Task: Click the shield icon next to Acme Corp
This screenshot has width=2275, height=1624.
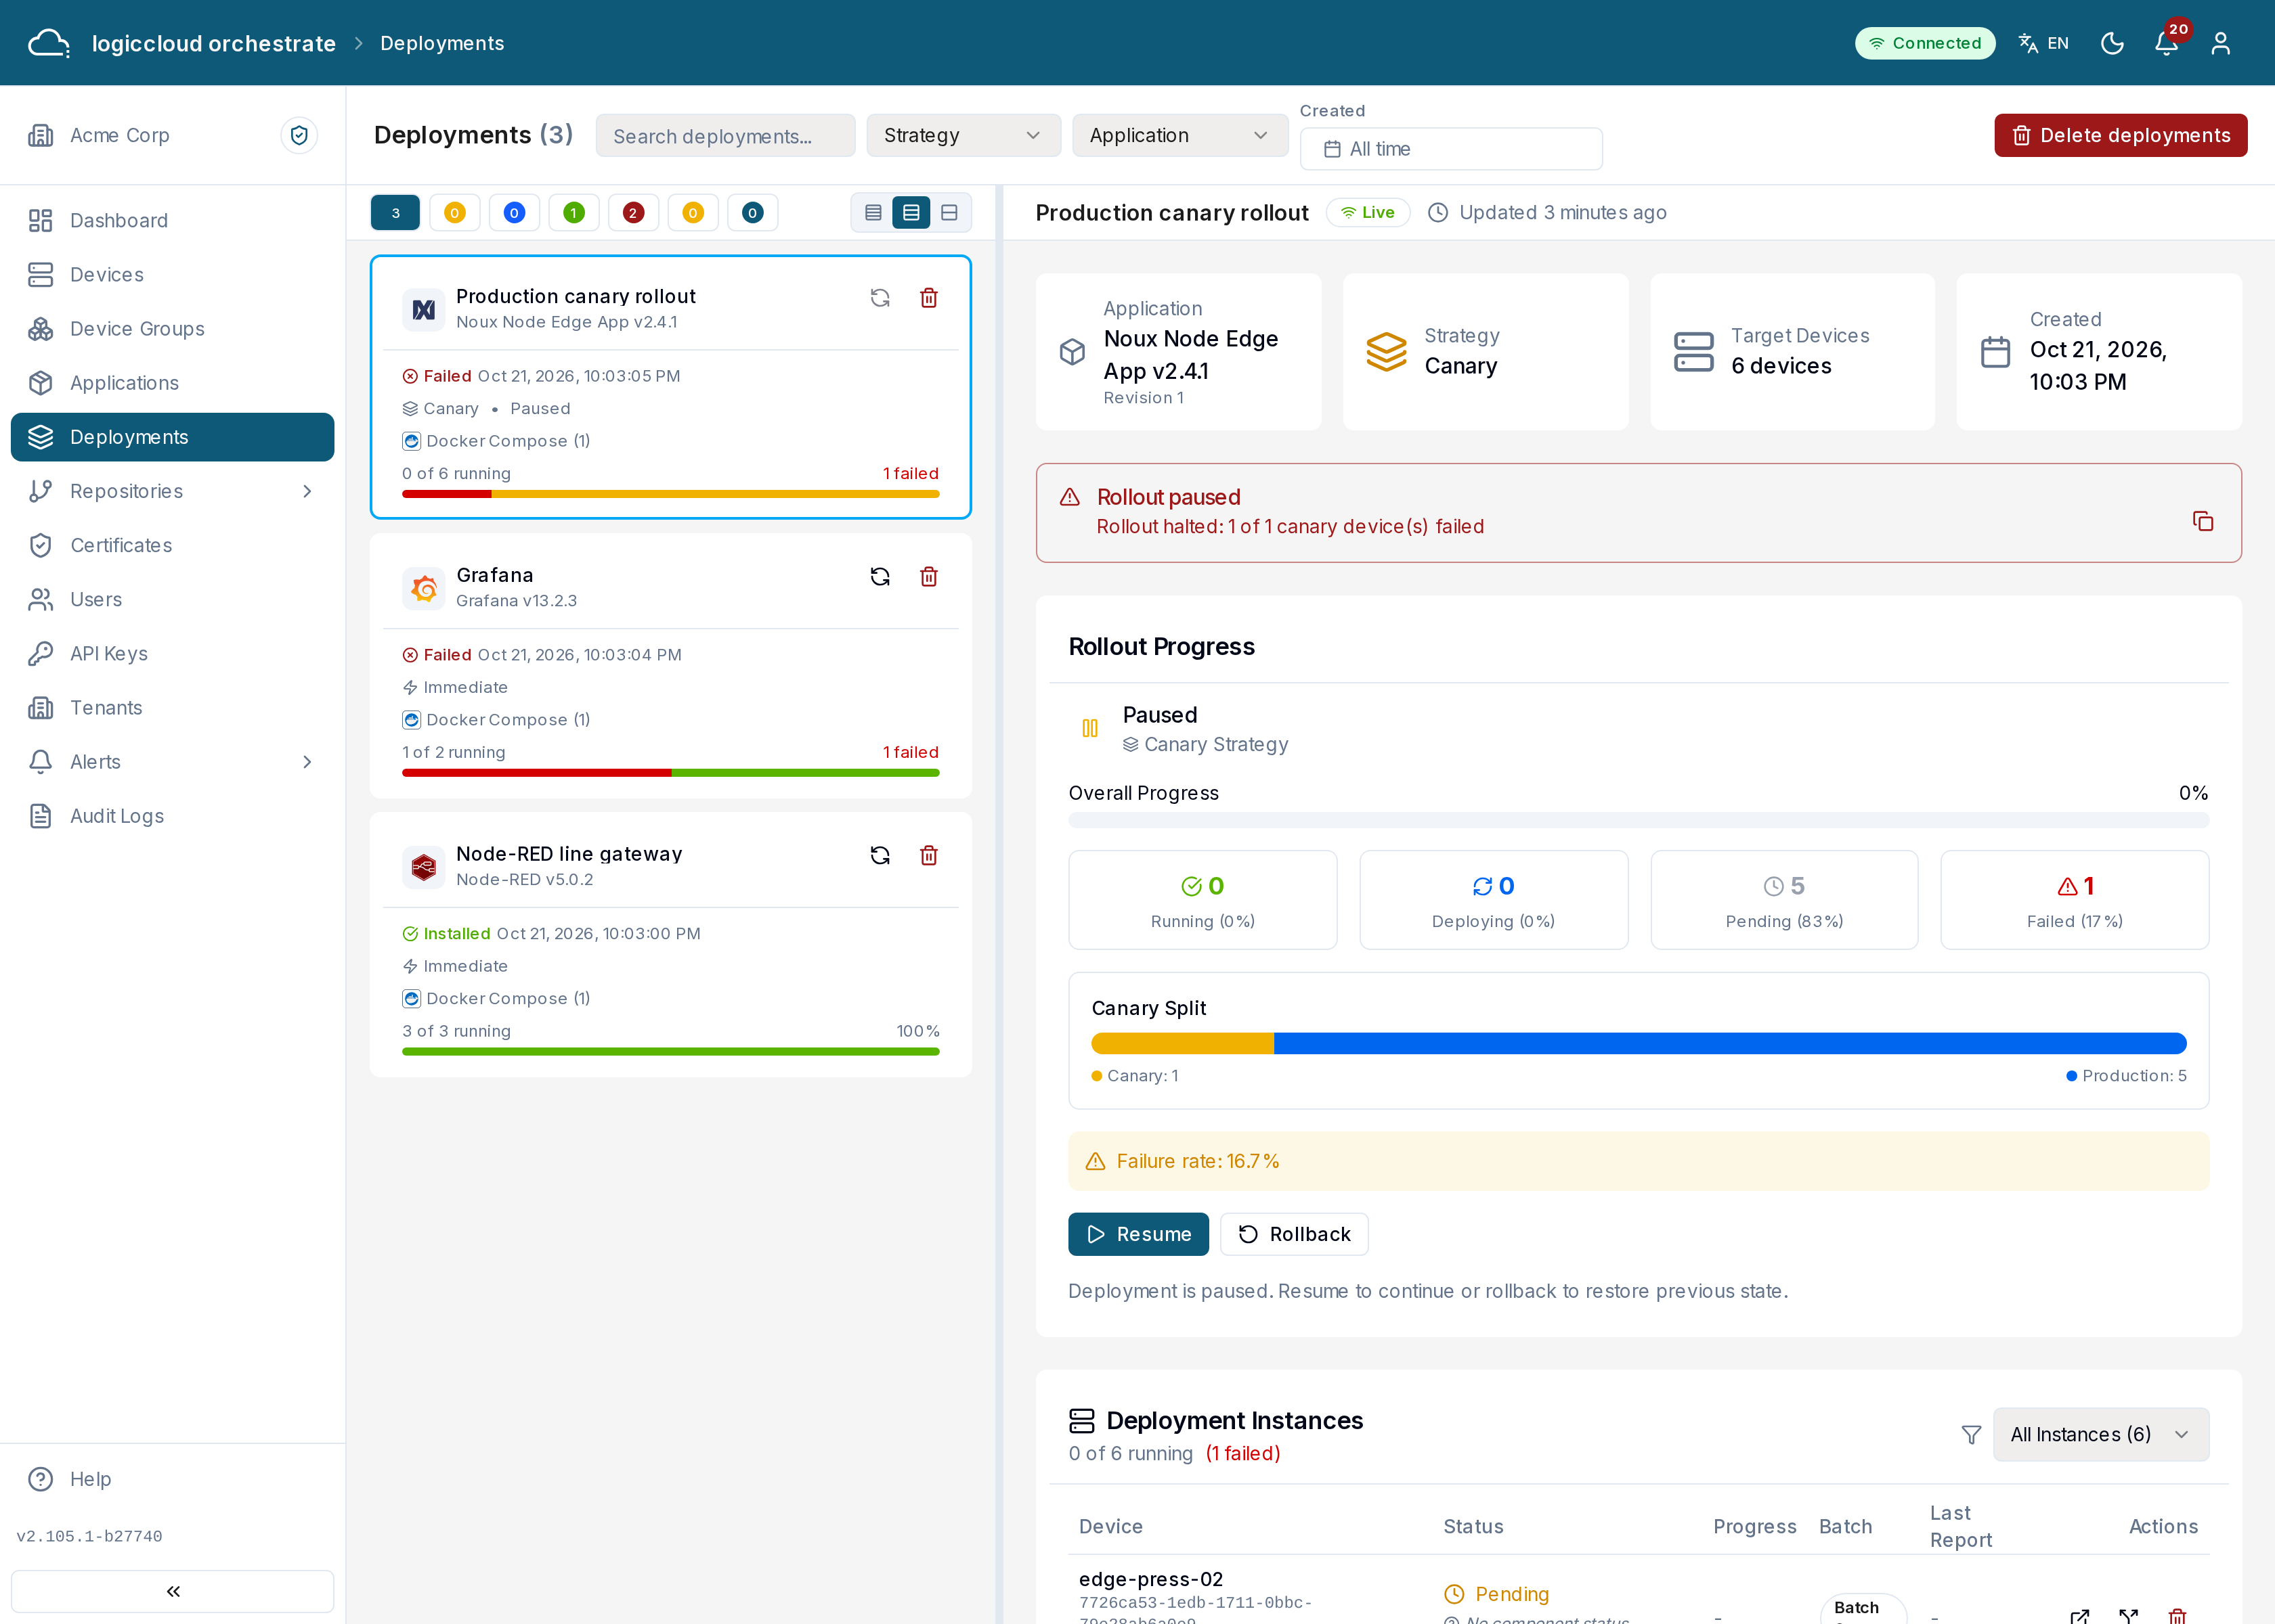Action: (x=299, y=135)
